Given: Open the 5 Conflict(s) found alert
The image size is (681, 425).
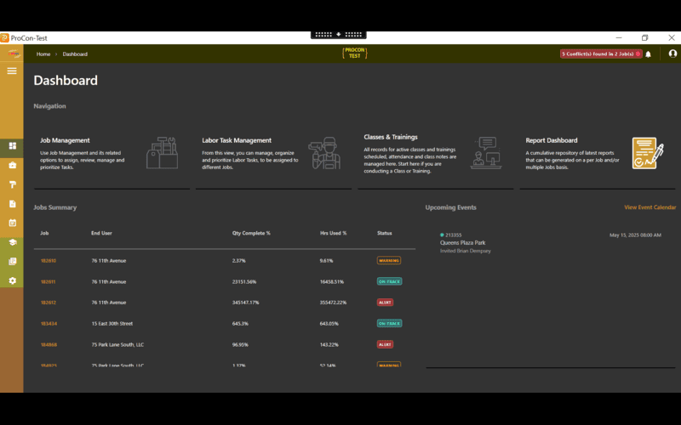Looking at the screenshot, I should pyautogui.click(x=601, y=54).
